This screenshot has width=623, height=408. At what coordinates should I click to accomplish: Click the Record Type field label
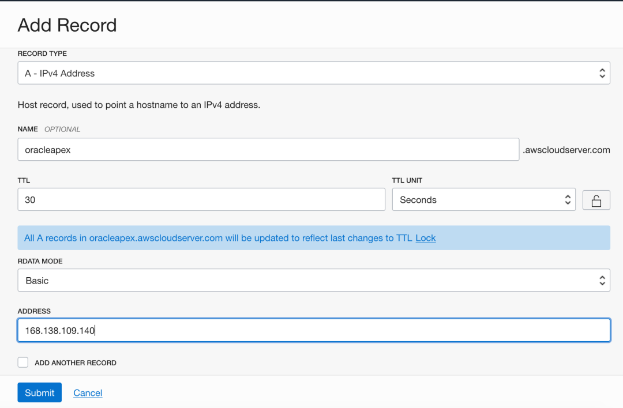coord(42,54)
